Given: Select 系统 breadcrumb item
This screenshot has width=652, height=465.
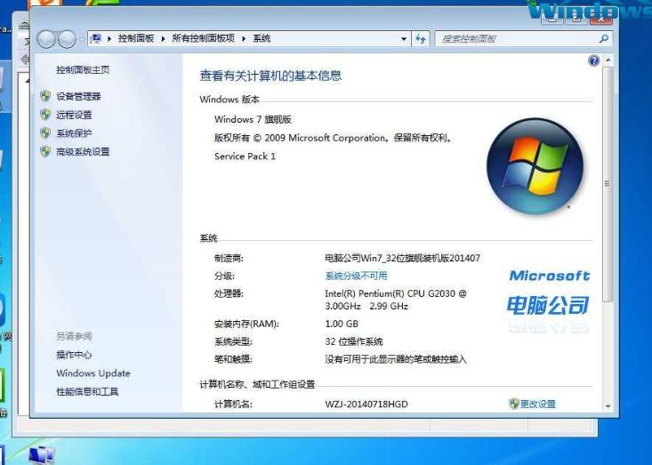Looking at the screenshot, I should tap(262, 38).
